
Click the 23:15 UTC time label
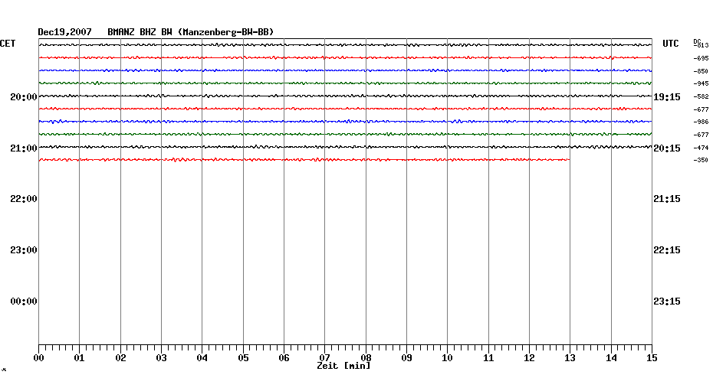point(667,301)
